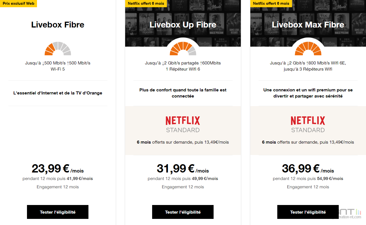Select the Livebox Max Fibre heading
The width and height of the screenshot is (366, 225).
(308, 25)
